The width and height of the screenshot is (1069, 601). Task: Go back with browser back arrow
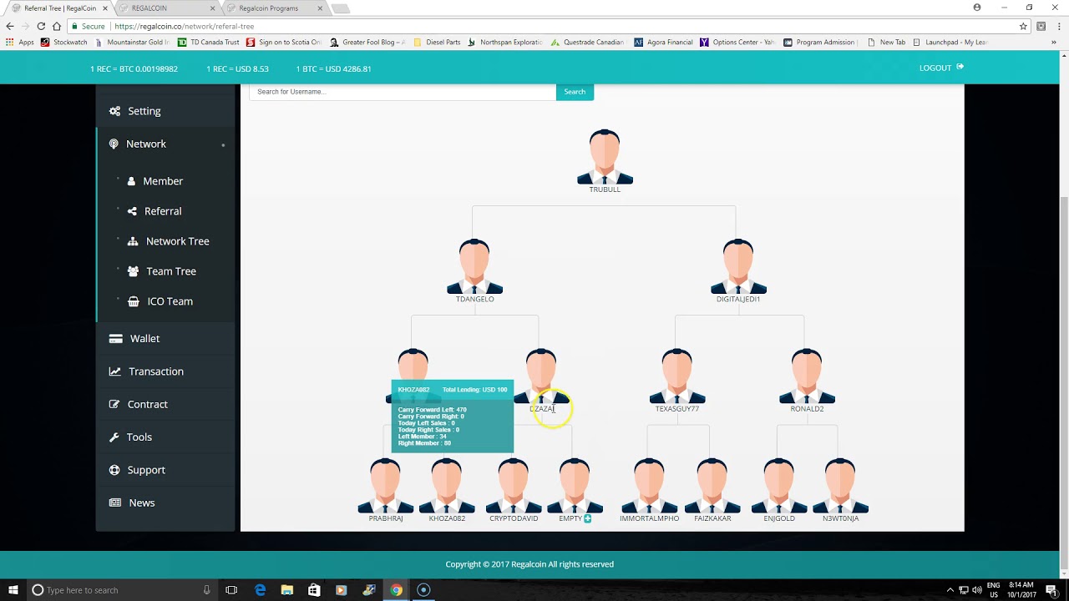10,26
